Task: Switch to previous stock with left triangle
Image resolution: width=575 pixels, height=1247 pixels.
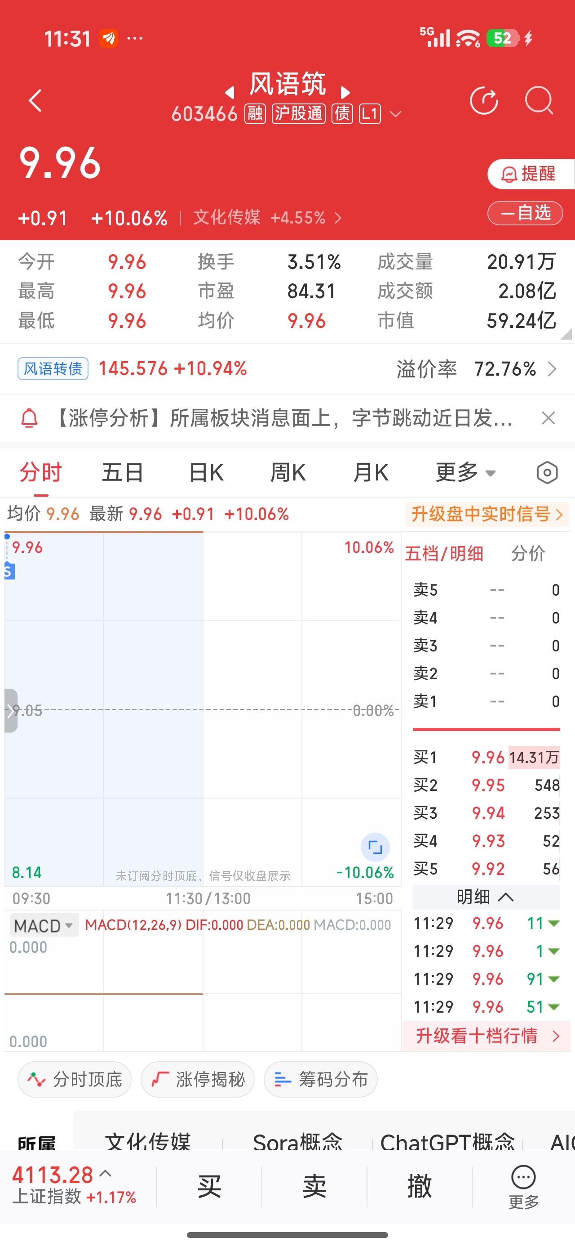Action: pos(230,92)
